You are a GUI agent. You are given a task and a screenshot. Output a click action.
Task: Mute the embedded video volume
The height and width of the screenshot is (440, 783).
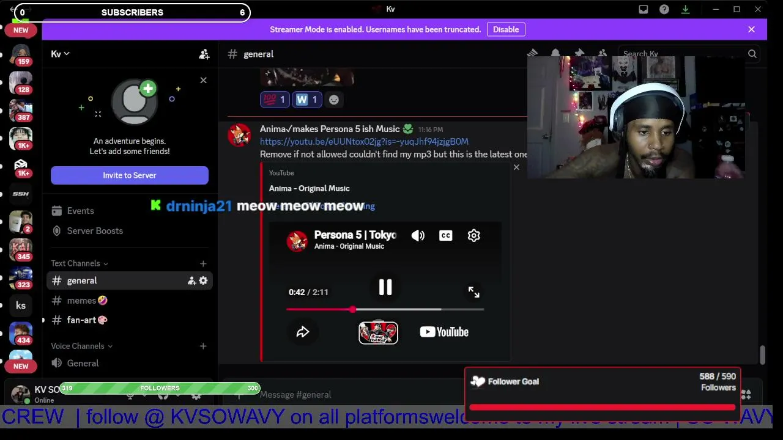tap(418, 235)
